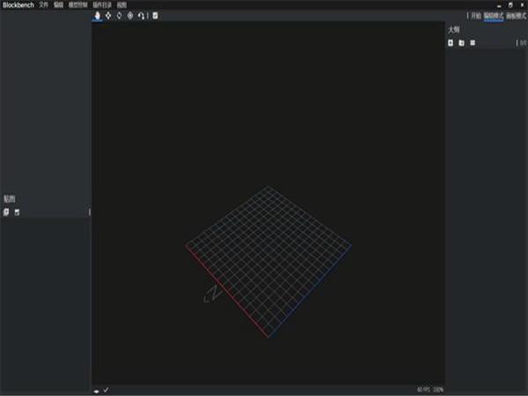
Task: Click the 60 FPS status readout
Action: (x=423, y=390)
